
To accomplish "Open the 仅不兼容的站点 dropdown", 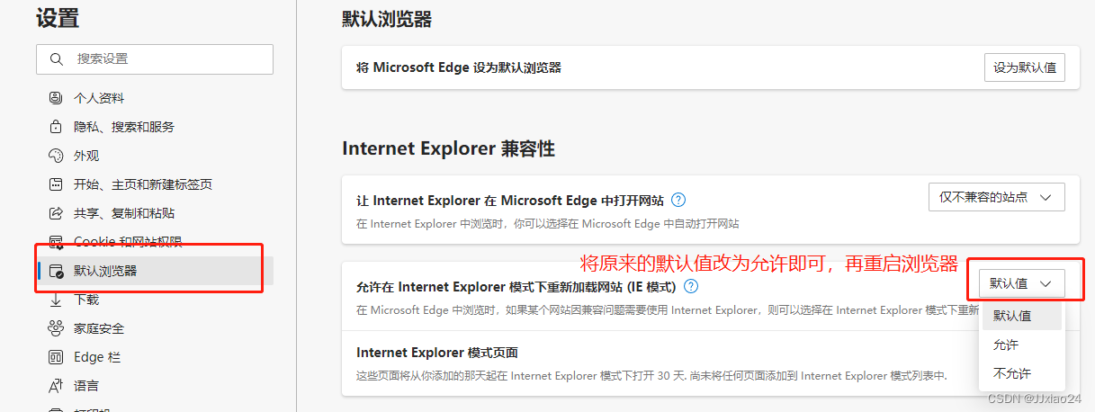I will click(x=996, y=197).
